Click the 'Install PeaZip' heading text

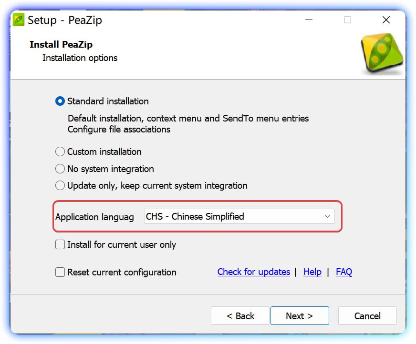61,44
